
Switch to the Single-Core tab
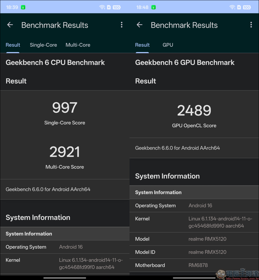point(43,45)
